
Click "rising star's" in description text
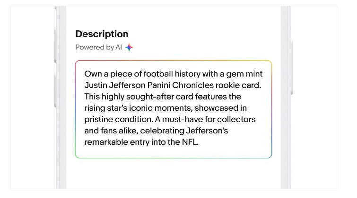pyautogui.click(x=106, y=108)
